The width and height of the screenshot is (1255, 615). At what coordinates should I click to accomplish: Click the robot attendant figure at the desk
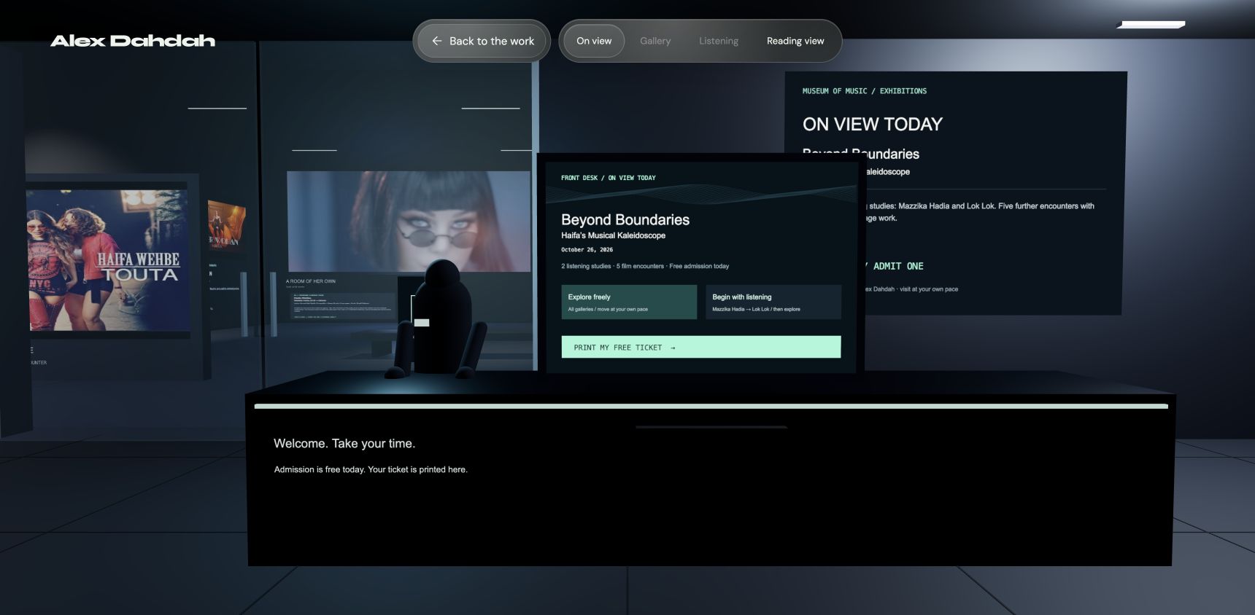pyautogui.click(x=436, y=321)
